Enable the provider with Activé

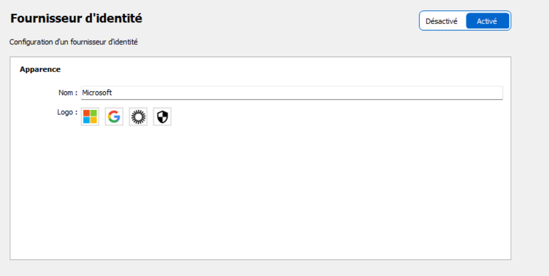(x=487, y=21)
